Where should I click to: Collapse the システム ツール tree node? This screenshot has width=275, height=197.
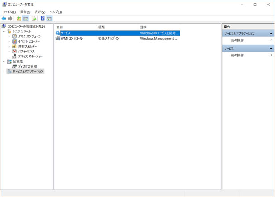[4, 32]
